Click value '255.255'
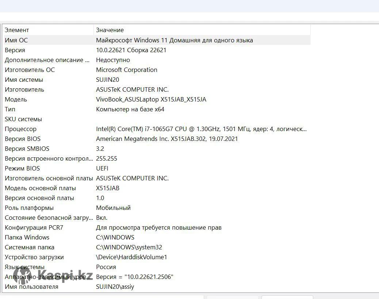This screenshot has width=379, height=299. coord(106,158)
